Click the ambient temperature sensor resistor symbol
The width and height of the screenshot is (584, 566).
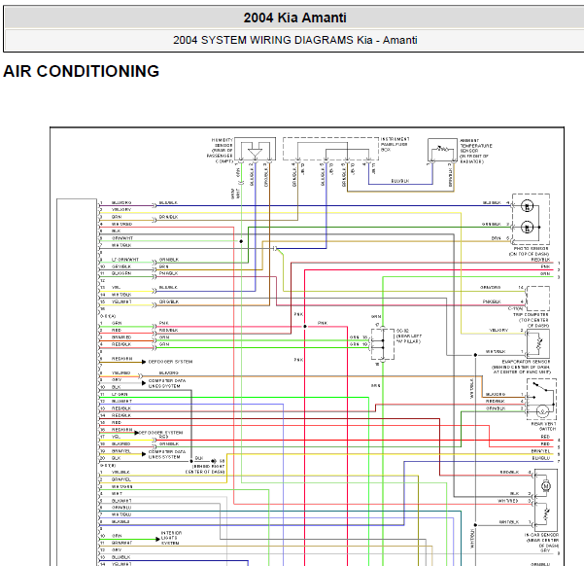click(x=442, y=151)
